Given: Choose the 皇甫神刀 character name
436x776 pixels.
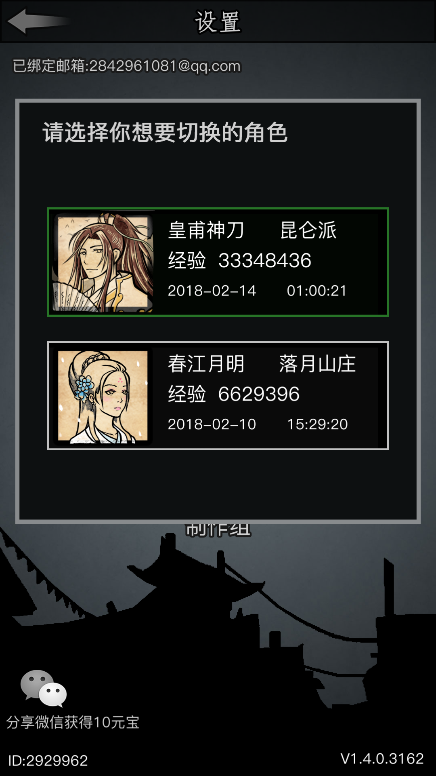Looking at the screenshot, I should coord(206,230).
